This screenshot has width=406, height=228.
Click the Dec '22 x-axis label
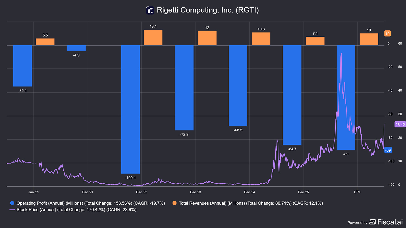pos(141,192)
